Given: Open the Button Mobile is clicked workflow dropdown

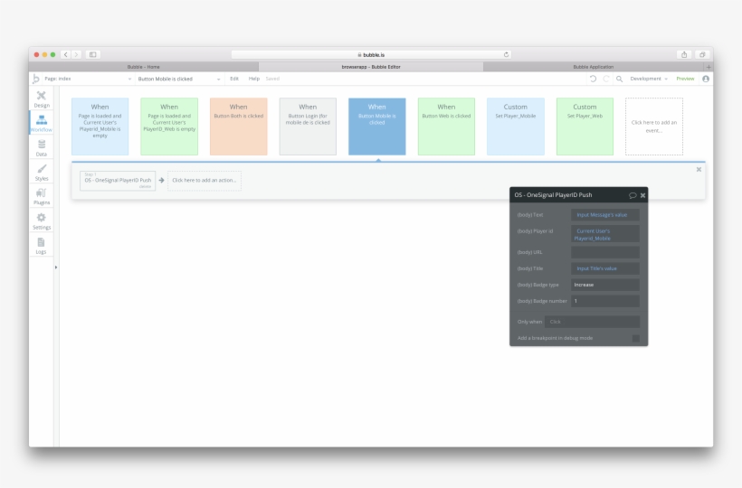Looking at the screenshot, I should [x=177, y=79].
